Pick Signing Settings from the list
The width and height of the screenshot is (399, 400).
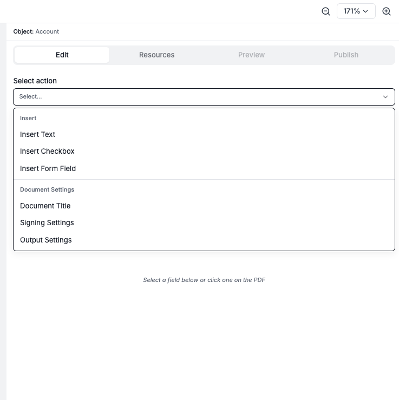tap(204, 222)
